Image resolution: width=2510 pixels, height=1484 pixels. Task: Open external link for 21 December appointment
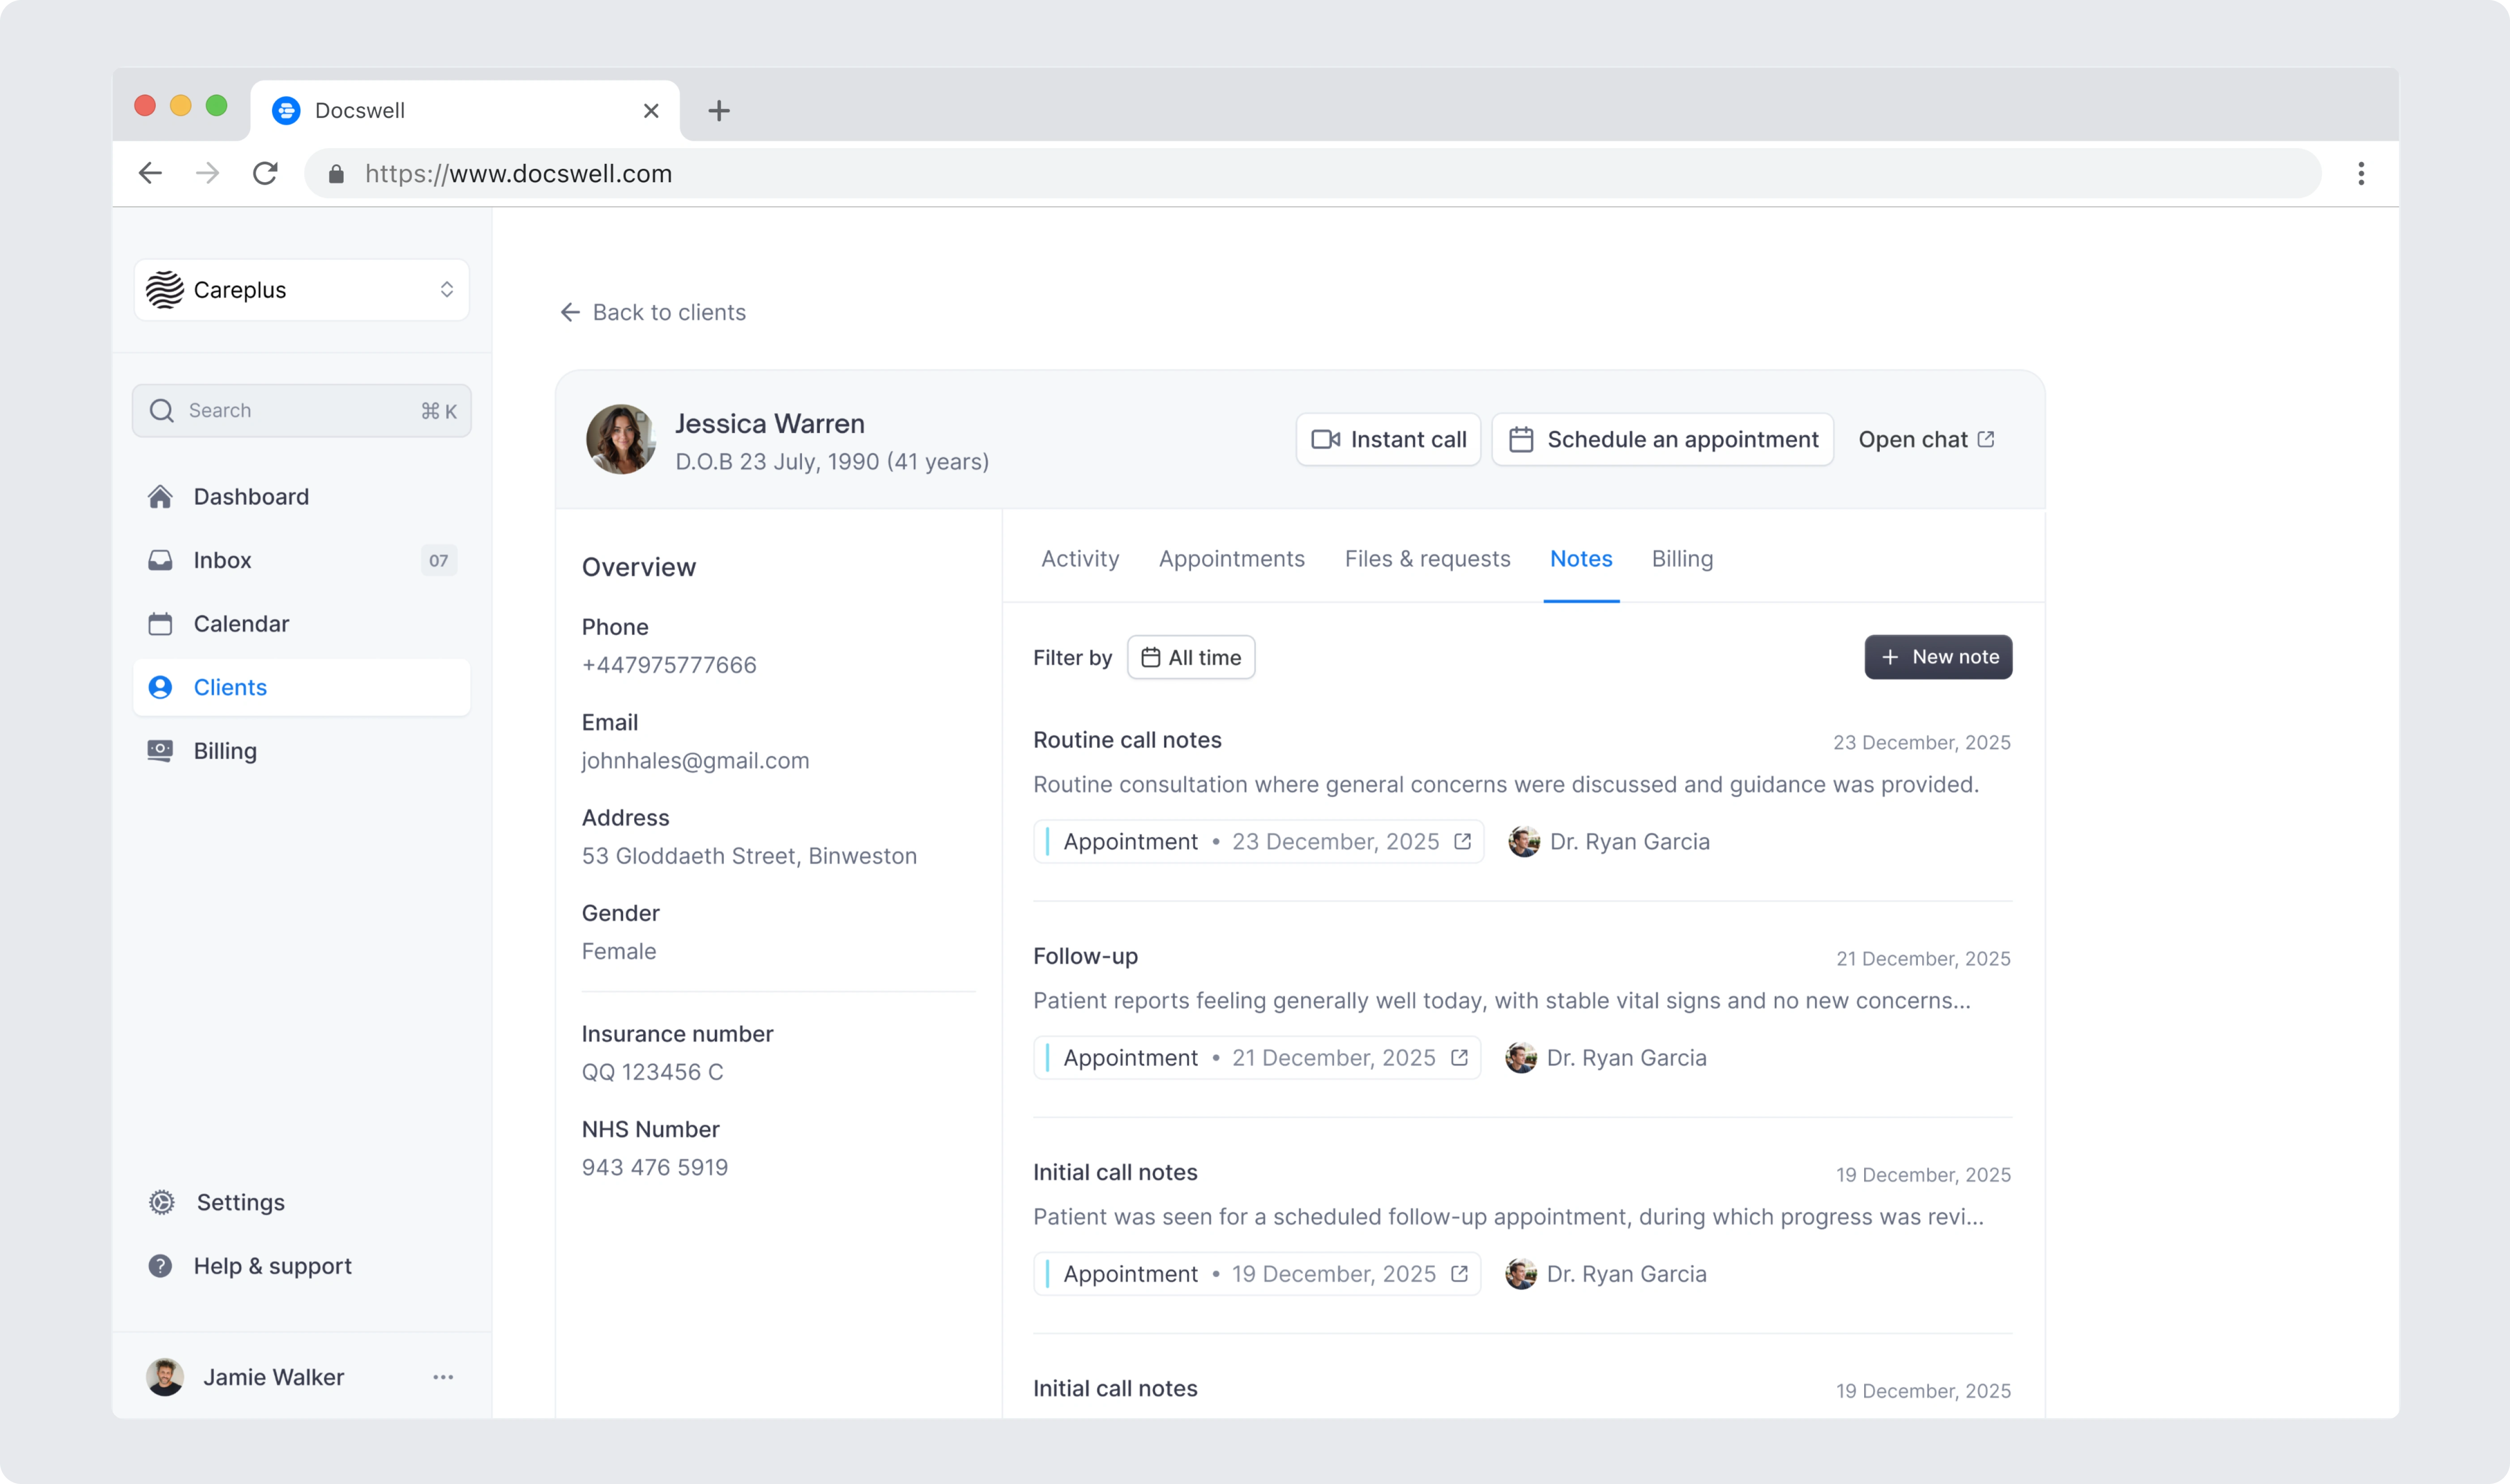pos(1459,1058)
